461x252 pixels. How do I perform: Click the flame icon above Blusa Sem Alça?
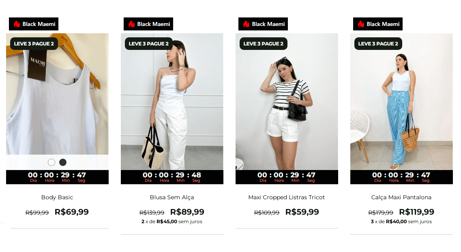pyautogui.click(x=131, y=24)
